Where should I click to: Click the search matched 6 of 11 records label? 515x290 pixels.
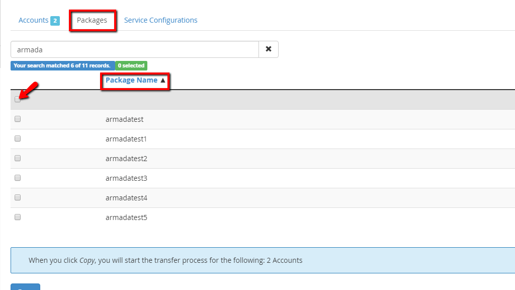pos(62,65)
